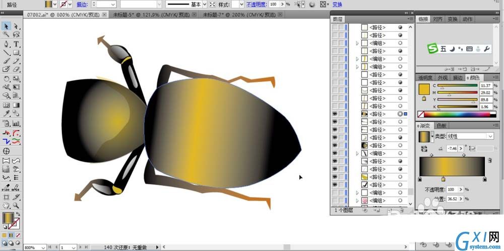
Task: Open gradient angle -7.46 dropdown arrow
Action: 461,148
